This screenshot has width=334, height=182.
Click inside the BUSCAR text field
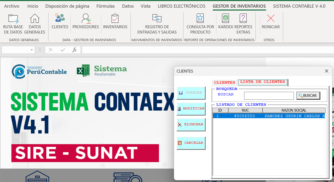tap(269, 95)
